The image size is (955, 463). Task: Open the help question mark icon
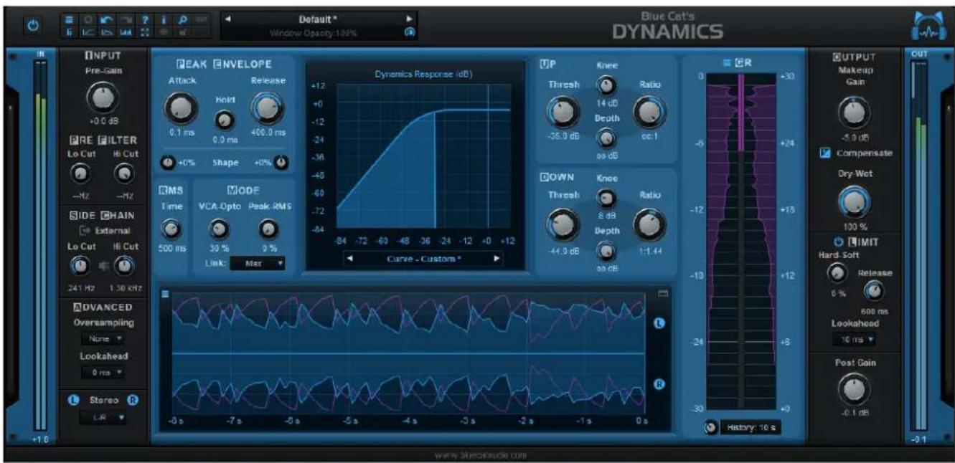(145, 19)
